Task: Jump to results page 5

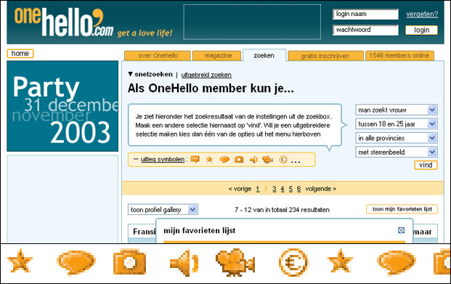Action: 290,189
